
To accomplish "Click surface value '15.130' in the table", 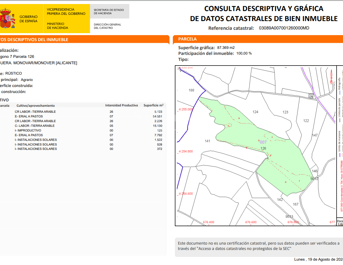I will (x=157, y=126).
